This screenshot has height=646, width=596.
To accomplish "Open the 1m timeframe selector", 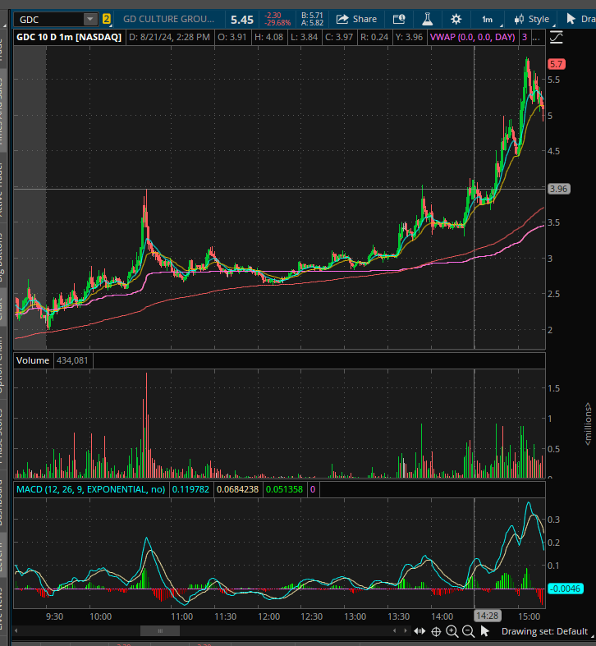I will (488, 20).
